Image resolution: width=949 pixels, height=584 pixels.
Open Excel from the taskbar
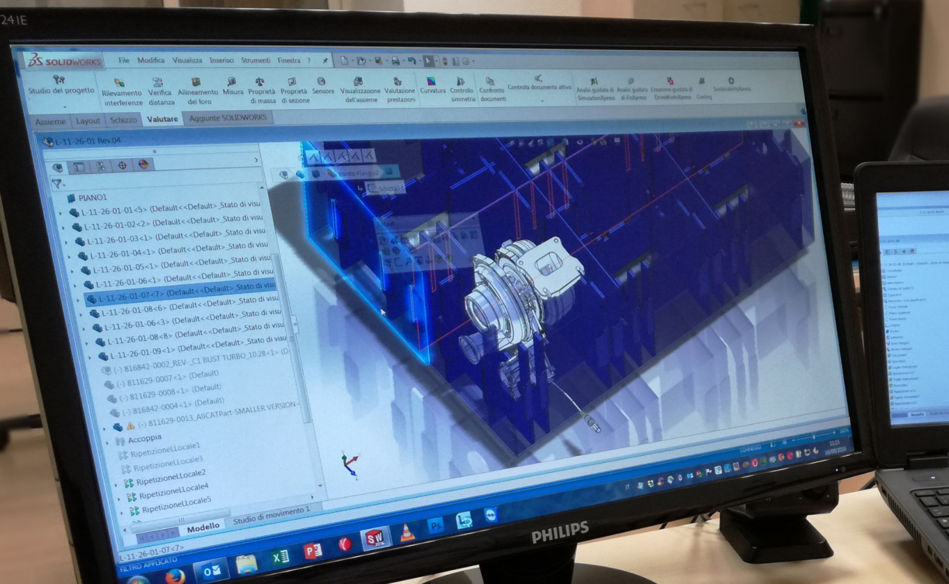(x=280, y=558)
